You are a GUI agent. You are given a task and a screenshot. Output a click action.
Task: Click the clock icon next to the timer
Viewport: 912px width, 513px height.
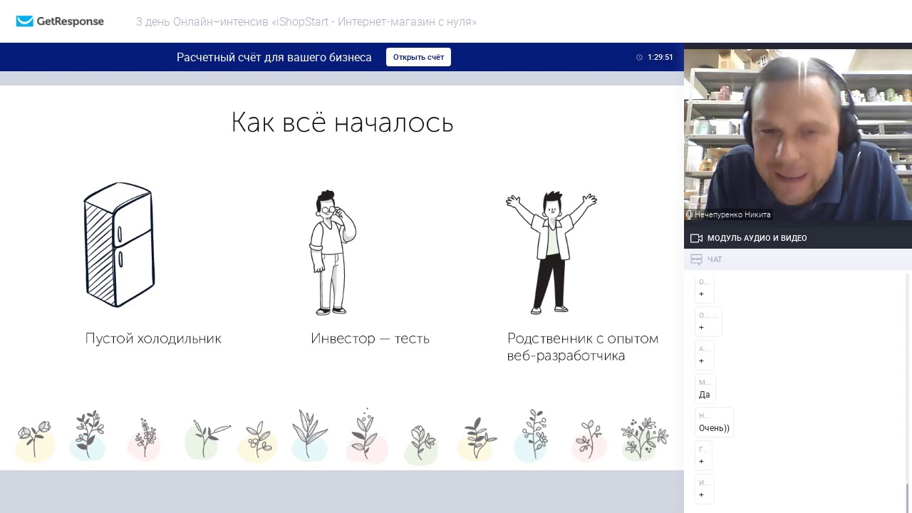click(639, 57)
